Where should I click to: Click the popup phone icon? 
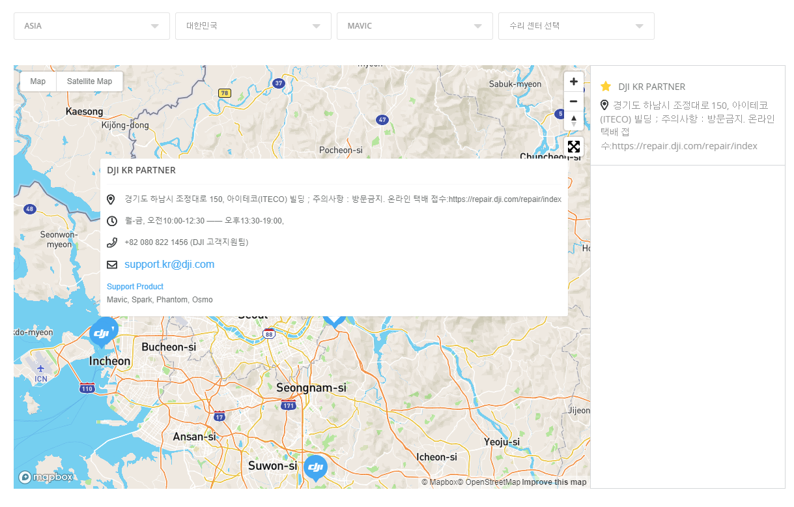point(111,242)
